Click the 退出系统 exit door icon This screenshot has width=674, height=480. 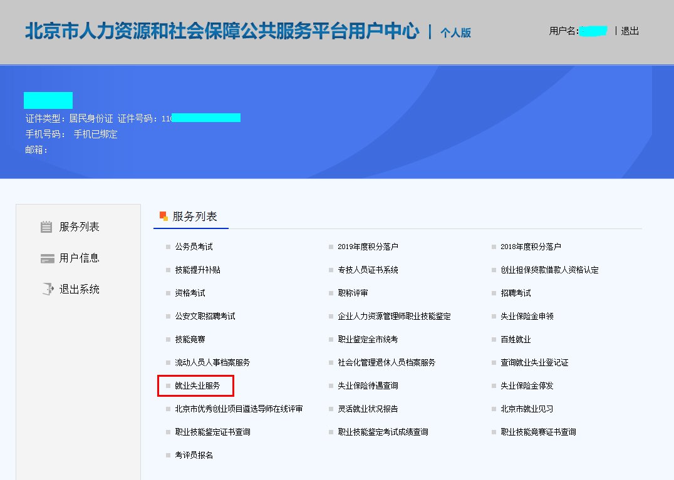pos(47,289)
